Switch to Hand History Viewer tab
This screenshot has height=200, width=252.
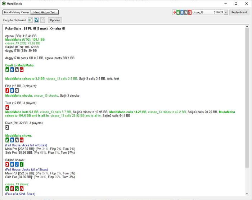pos(17,12)
